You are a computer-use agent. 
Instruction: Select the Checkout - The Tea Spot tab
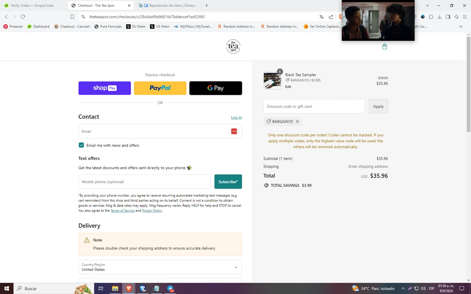pyautogui.click(x=101, y=5)
